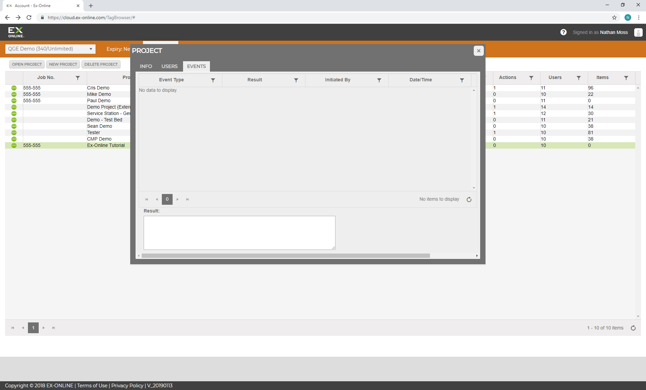Click the help question mark icon
The image size is (646, 390).
(x=563, y=32)
